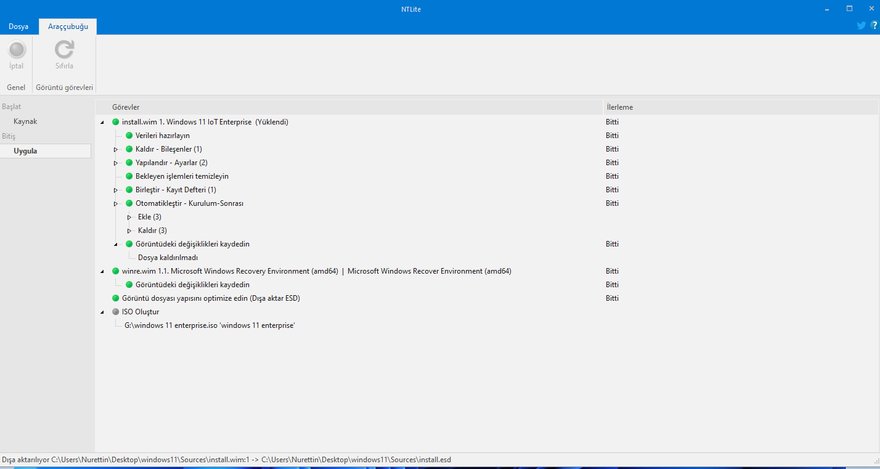Click Bitti status in the install.wim row
Viewport: 880px width, 469px height.
pos(612,122)
